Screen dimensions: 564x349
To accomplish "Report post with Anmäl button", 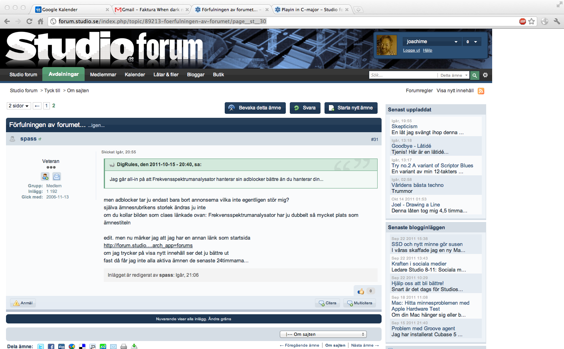I will (x=23, y=303).
